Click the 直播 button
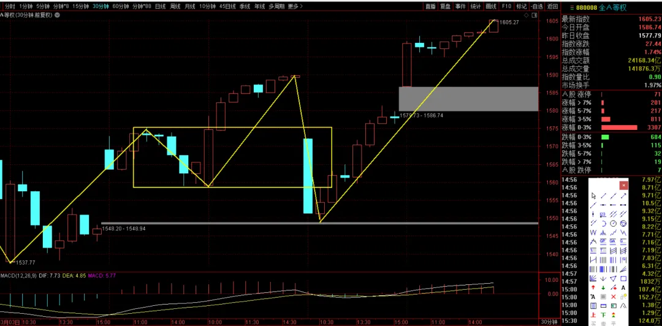The width and height of the screenshot is (662, 326). coord(431,6)
